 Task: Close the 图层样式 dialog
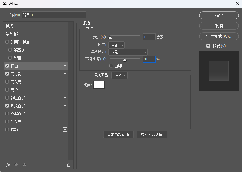(x=237, y=3)
